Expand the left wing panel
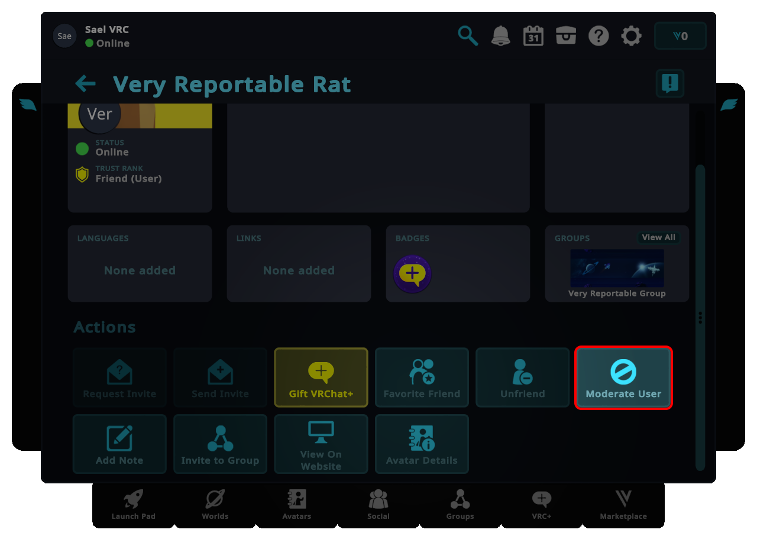This screenshot has width=757, height=552. point(28,105)
